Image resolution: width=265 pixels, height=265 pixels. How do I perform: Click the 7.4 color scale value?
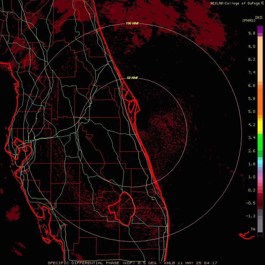pyautogui.click(x=252, y=72)
